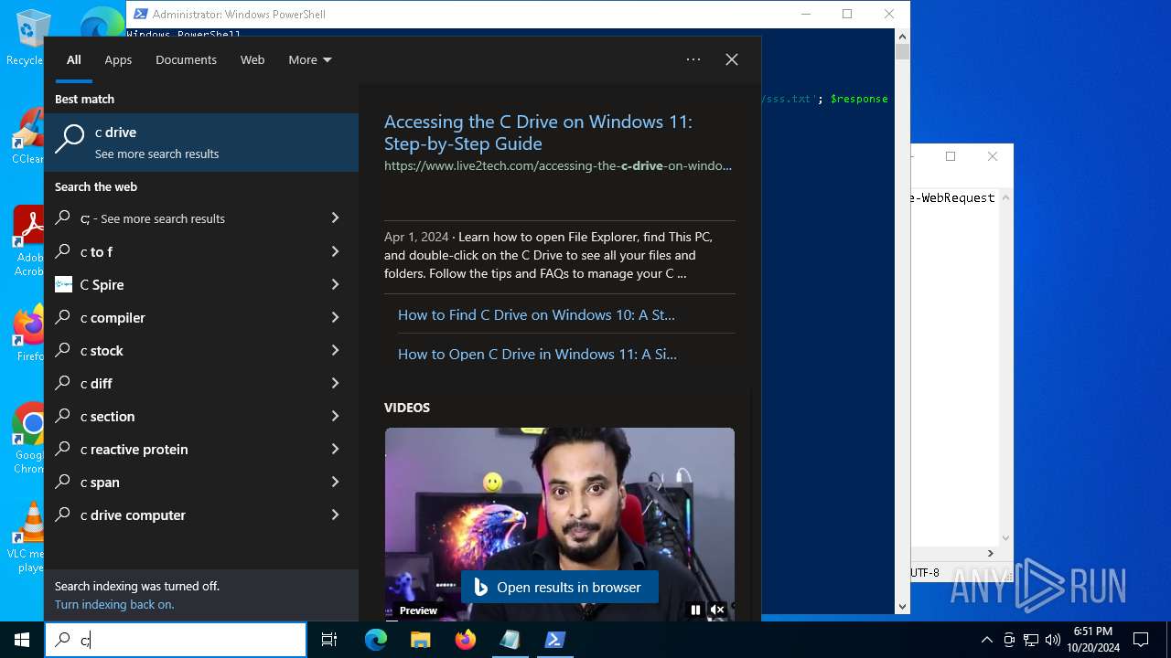Expand the 'c; - See more search results' arrow
The image size is (1171, 658).
pos(335,218)
